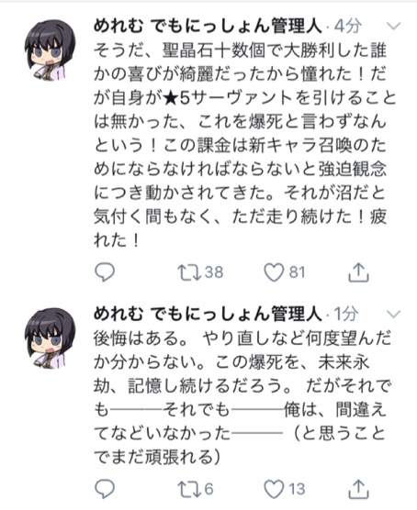Expand the options chevron on the 1分 tweet
Image resolution: width=417 pixels, height=510 pixels.
[393, 314]
